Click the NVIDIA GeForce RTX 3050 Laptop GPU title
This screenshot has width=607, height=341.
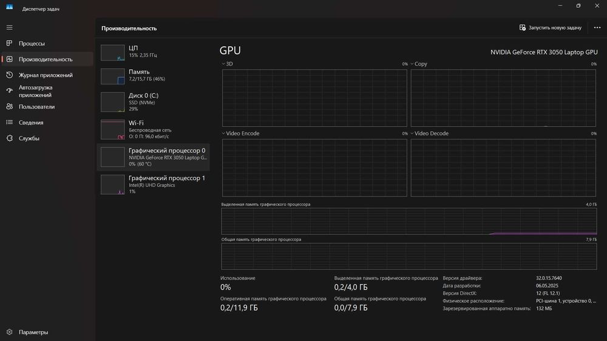(x=544, y=52)
